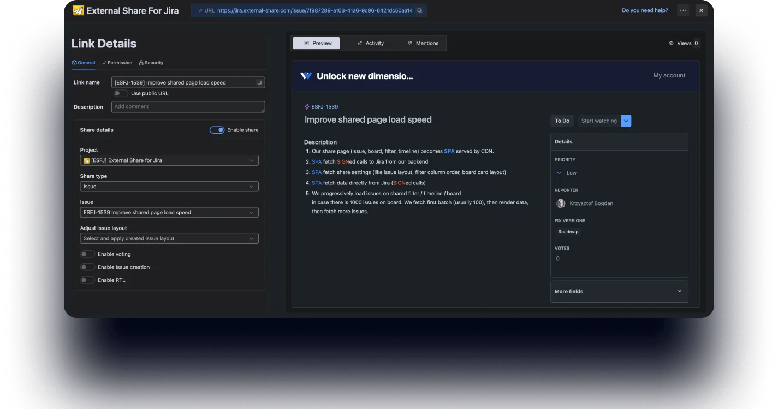This screenshot has height=409, width=778.
Task: Open the Mentions tab
Action: pyautogui.click(x=423, y=43)
